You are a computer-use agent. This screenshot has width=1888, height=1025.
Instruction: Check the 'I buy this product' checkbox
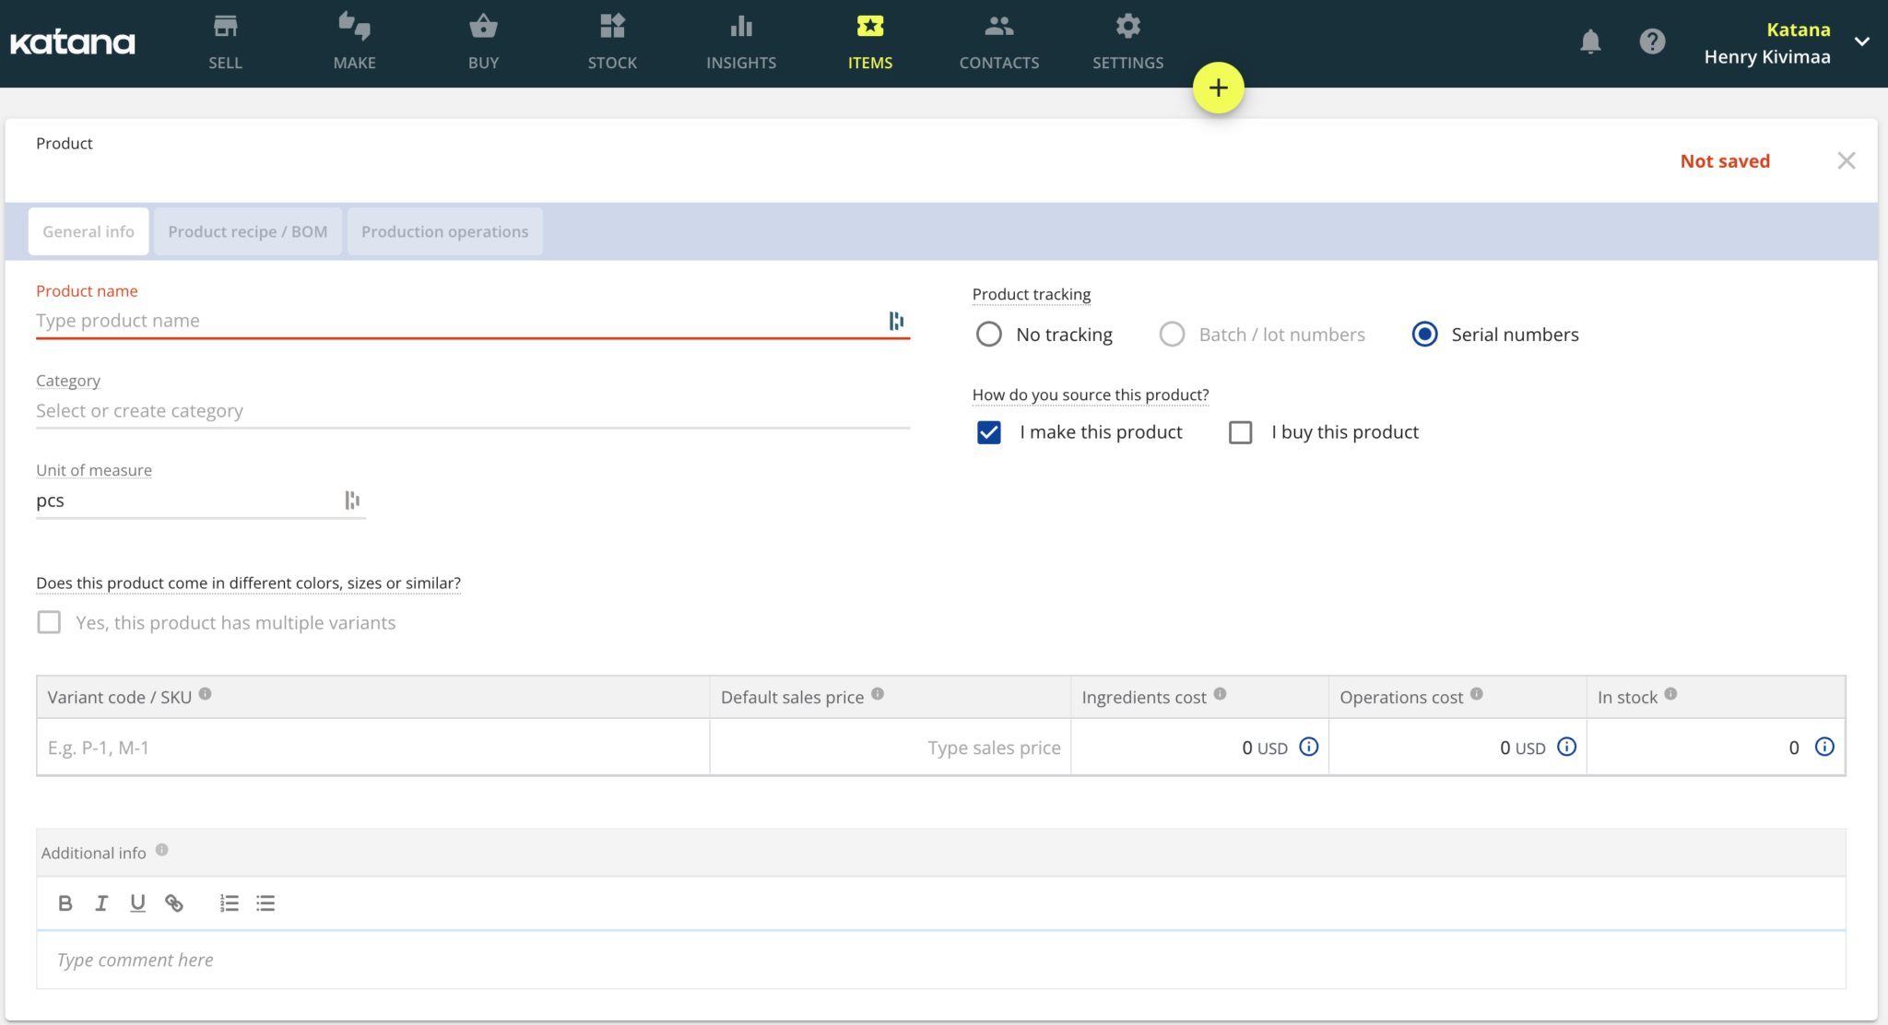(1241, 431)
